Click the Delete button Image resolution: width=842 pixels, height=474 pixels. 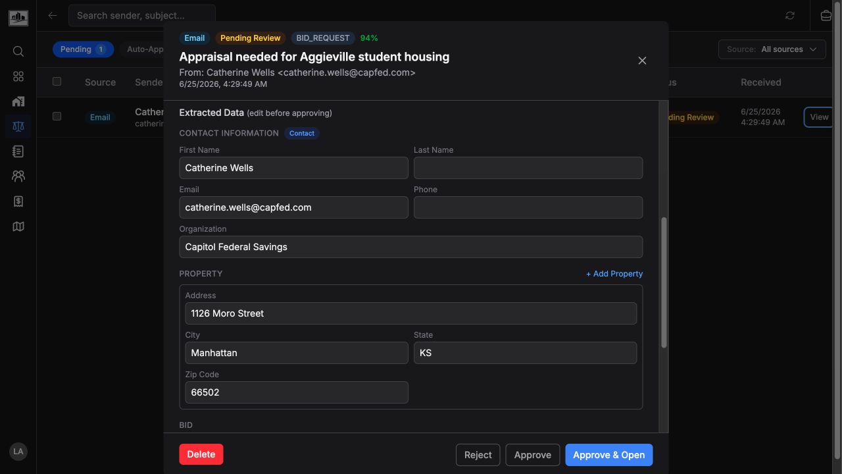(x=201, y=454)
